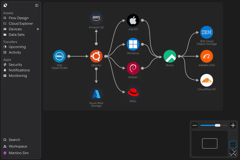Select the Dell ObjectScale node
Screen dimensions: 240x160
pos(59,56)
